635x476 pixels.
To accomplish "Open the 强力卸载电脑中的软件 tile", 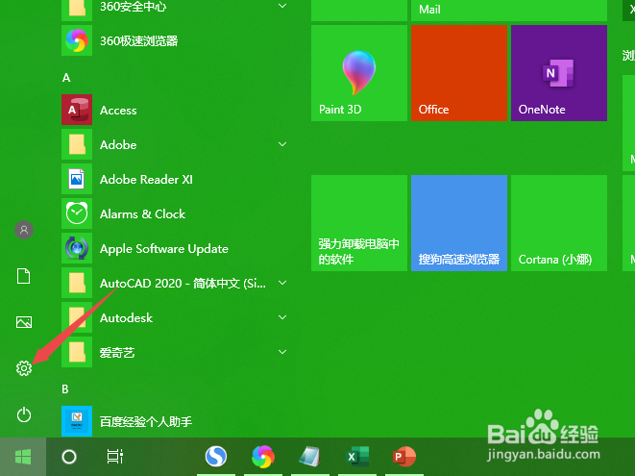I will pyautogui.click(x=359, y=223).
